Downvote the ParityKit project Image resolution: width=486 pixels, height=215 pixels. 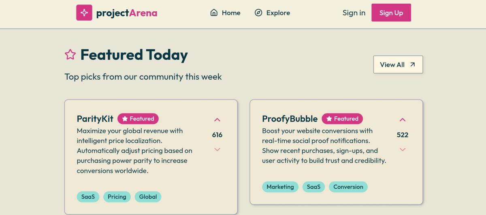coord(217,150)
